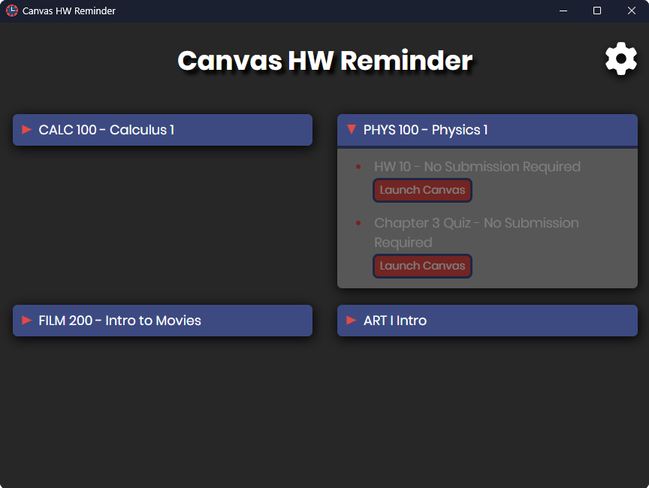Launch Canvas for Chapter 3 Quiz
Screen dimensions: 649x488
(422, 266)
